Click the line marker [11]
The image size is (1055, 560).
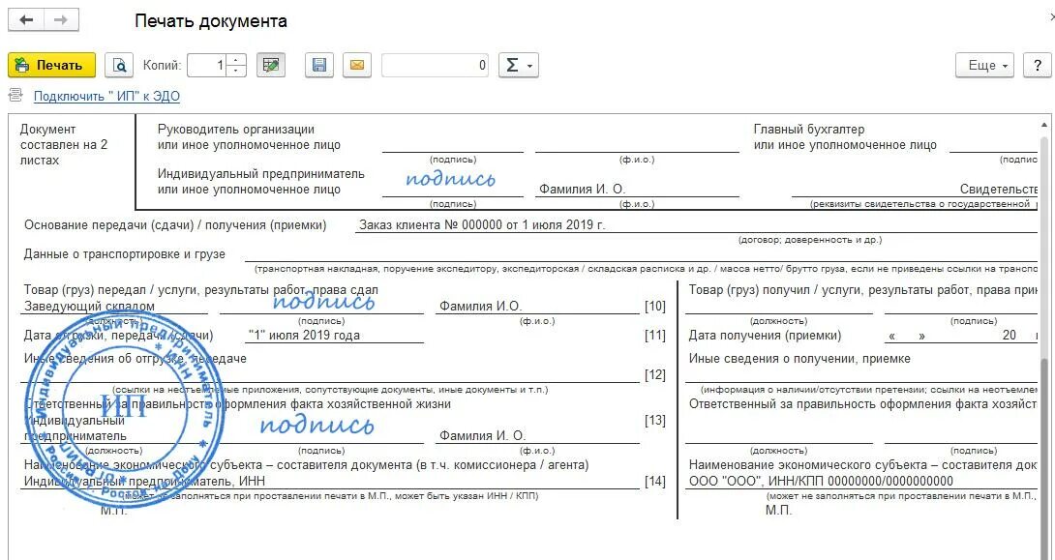654,335
